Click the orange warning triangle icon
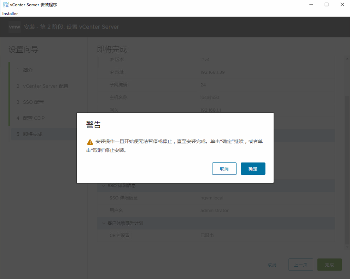 pos(90,142)
